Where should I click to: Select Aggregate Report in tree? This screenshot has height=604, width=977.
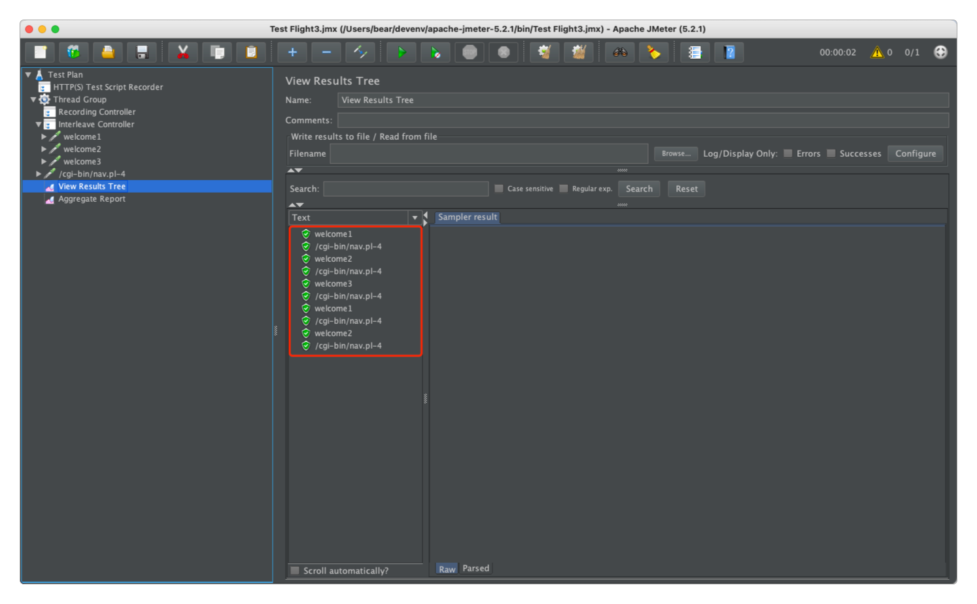(x=92, y=199)
